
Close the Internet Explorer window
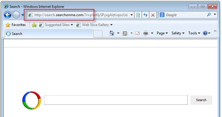(212, 7)
